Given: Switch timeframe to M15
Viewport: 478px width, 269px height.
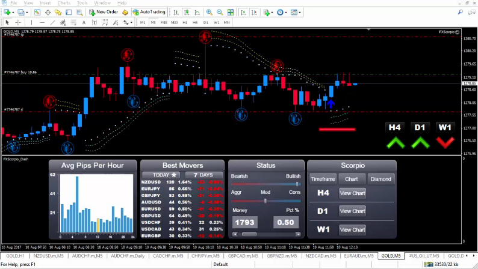Looking at the screenshot, I should (164, 22).
